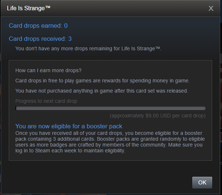Screen dimensions: 222x195
Task: Close the Life Is Strange dialog with X
Action: pyautogui.click(x=211, y=8)
